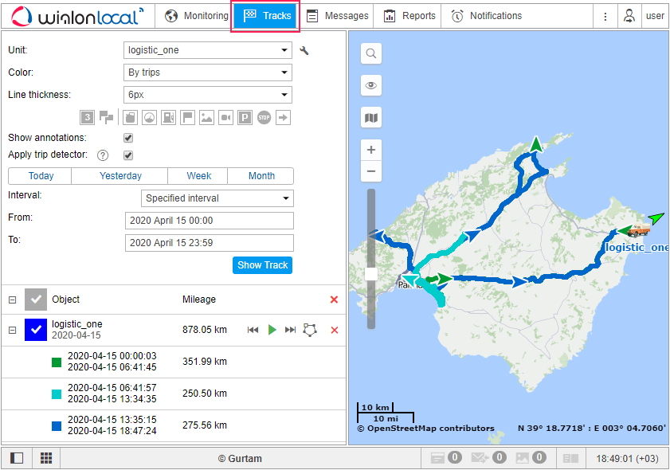670x470 pixels.
Task: Toggle the speeding gauge marker icon
Action: pyautogui.click(x=149, y=118)
